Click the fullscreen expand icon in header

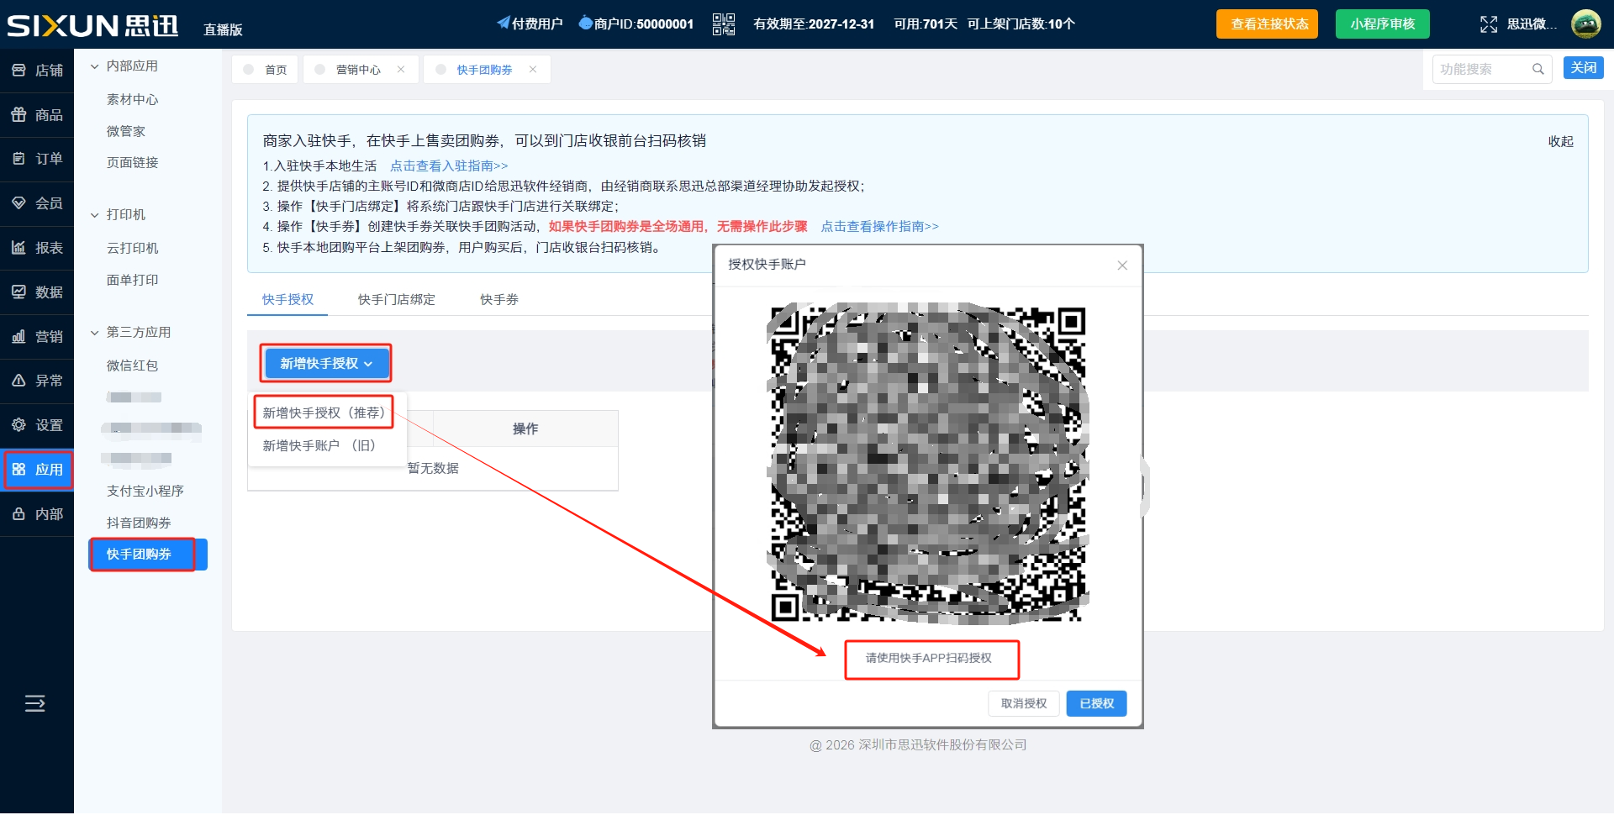(x=1488, y=24)
